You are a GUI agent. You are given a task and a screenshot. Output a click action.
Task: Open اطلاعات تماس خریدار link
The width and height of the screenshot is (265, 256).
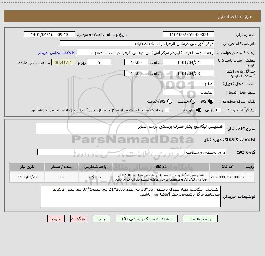click(x=57, y=53)
